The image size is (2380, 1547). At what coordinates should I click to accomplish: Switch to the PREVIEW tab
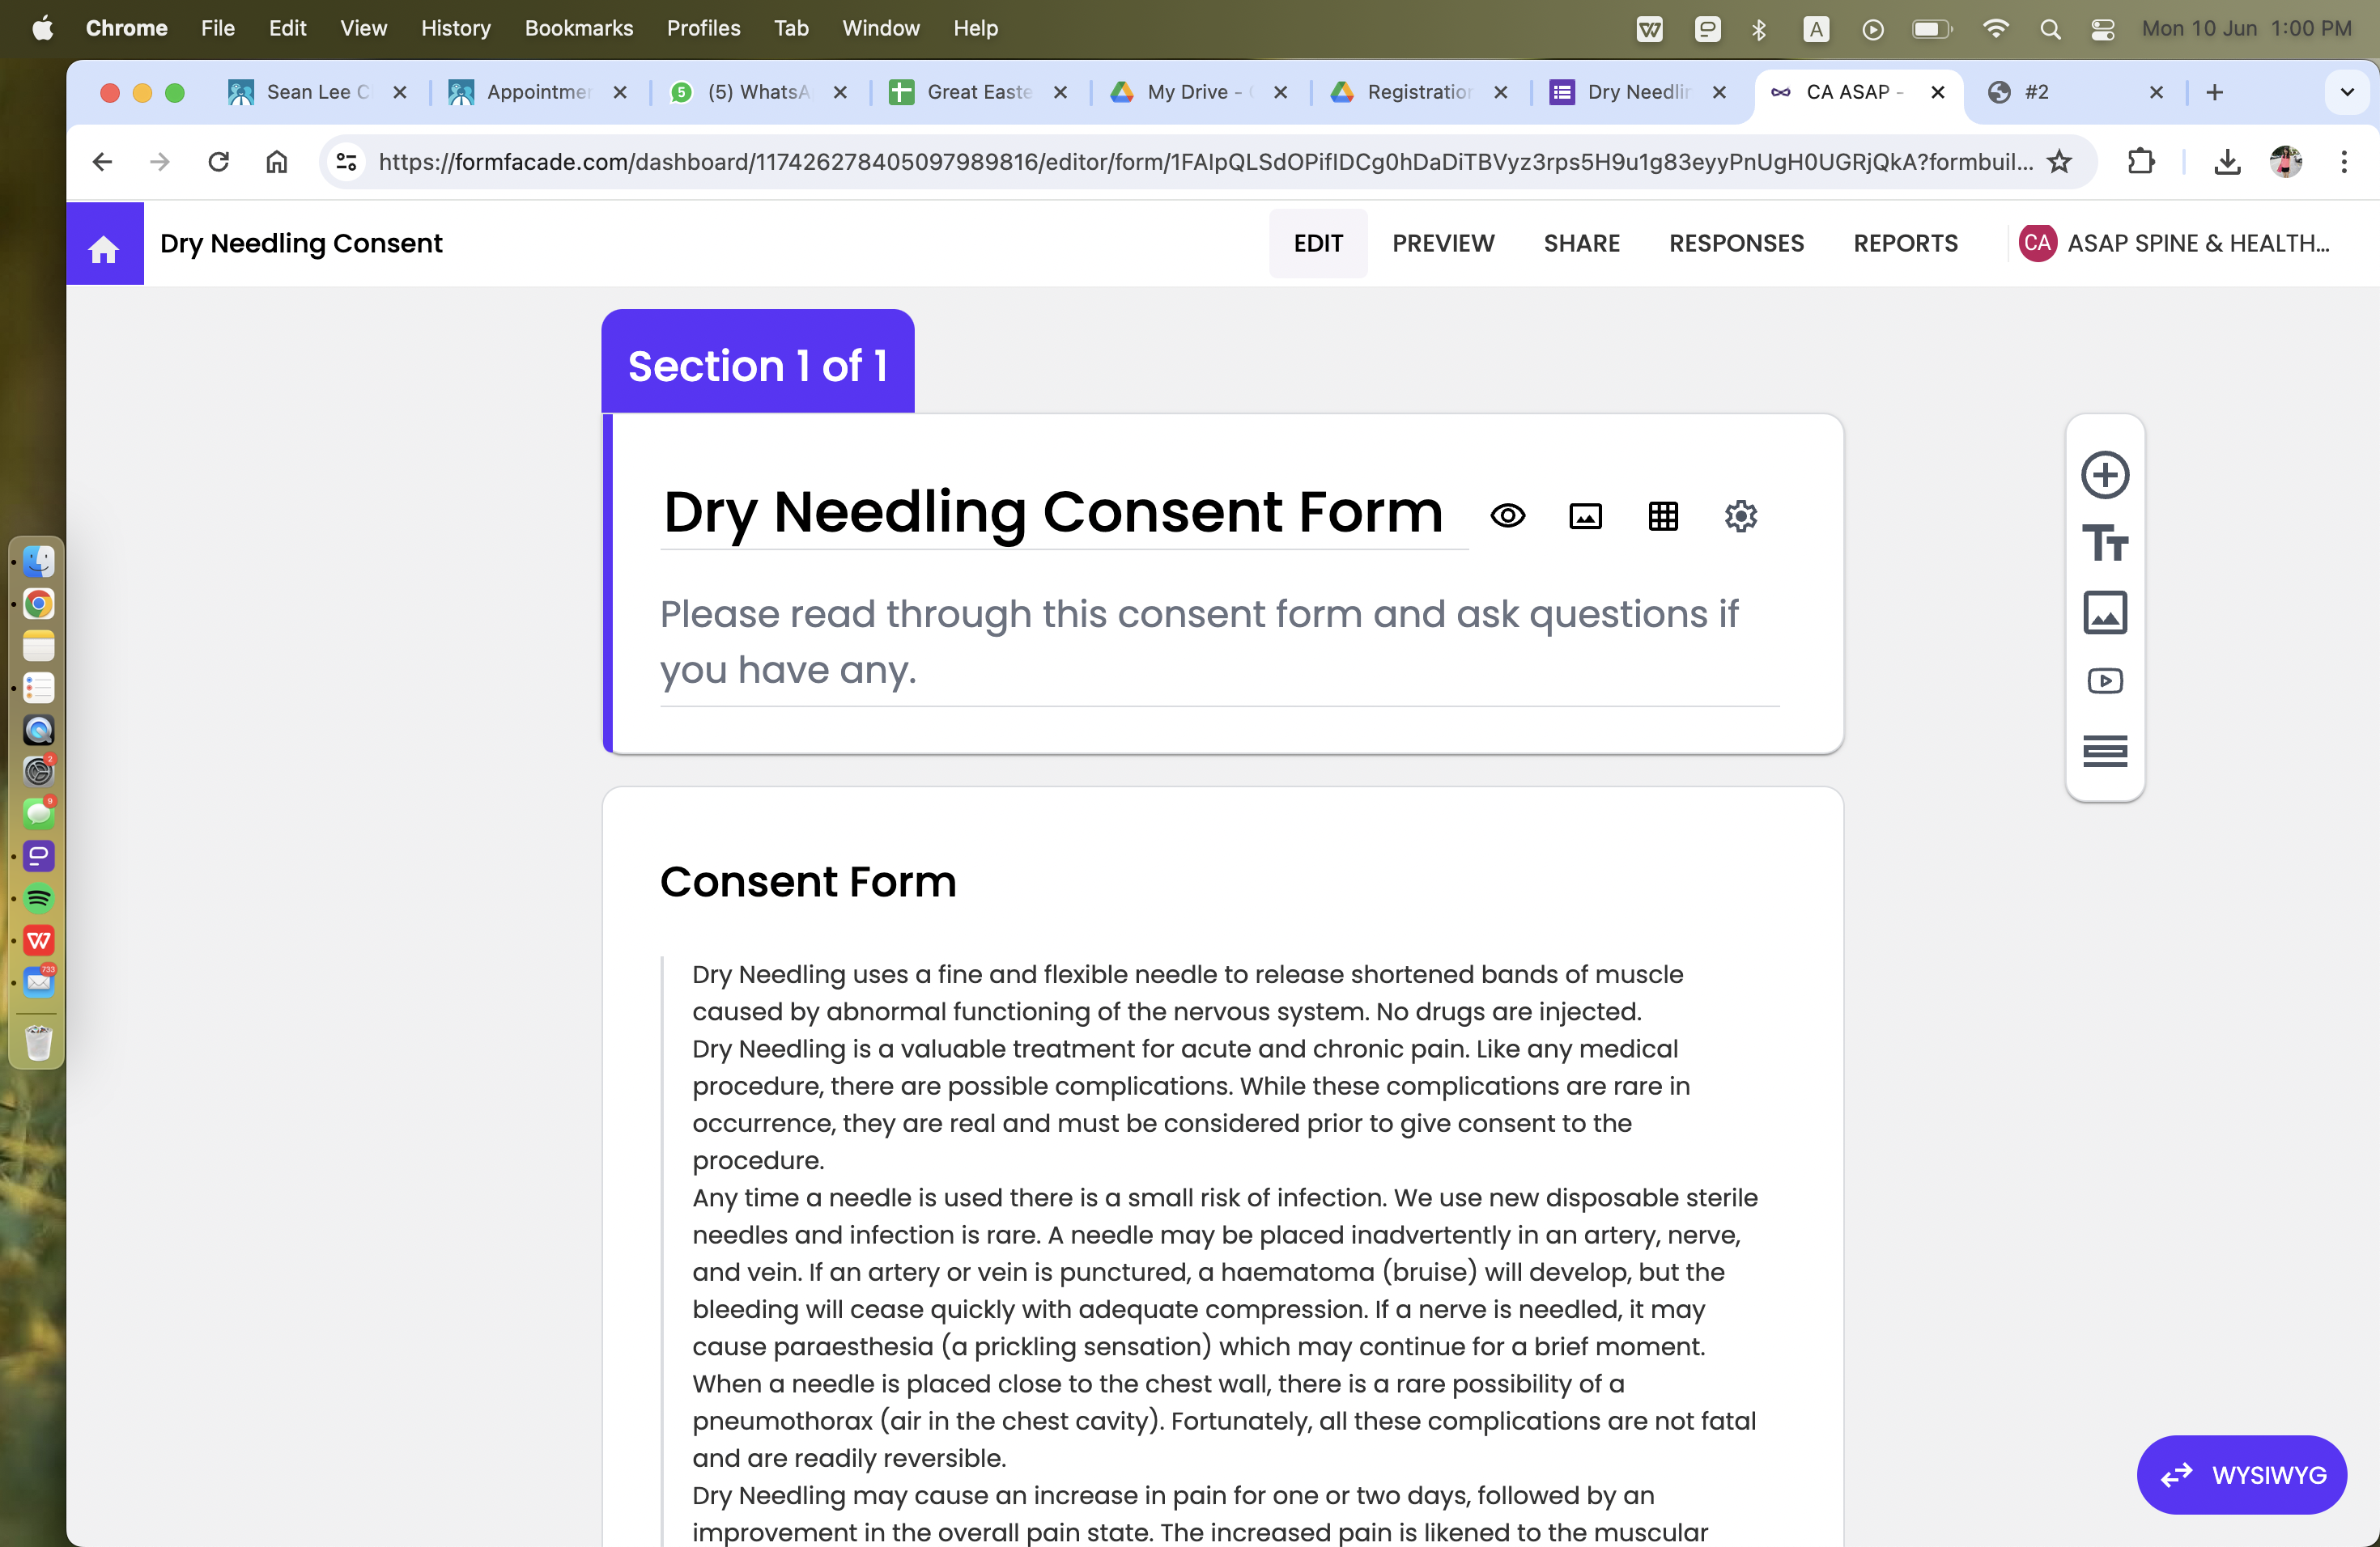[1442, 244]
